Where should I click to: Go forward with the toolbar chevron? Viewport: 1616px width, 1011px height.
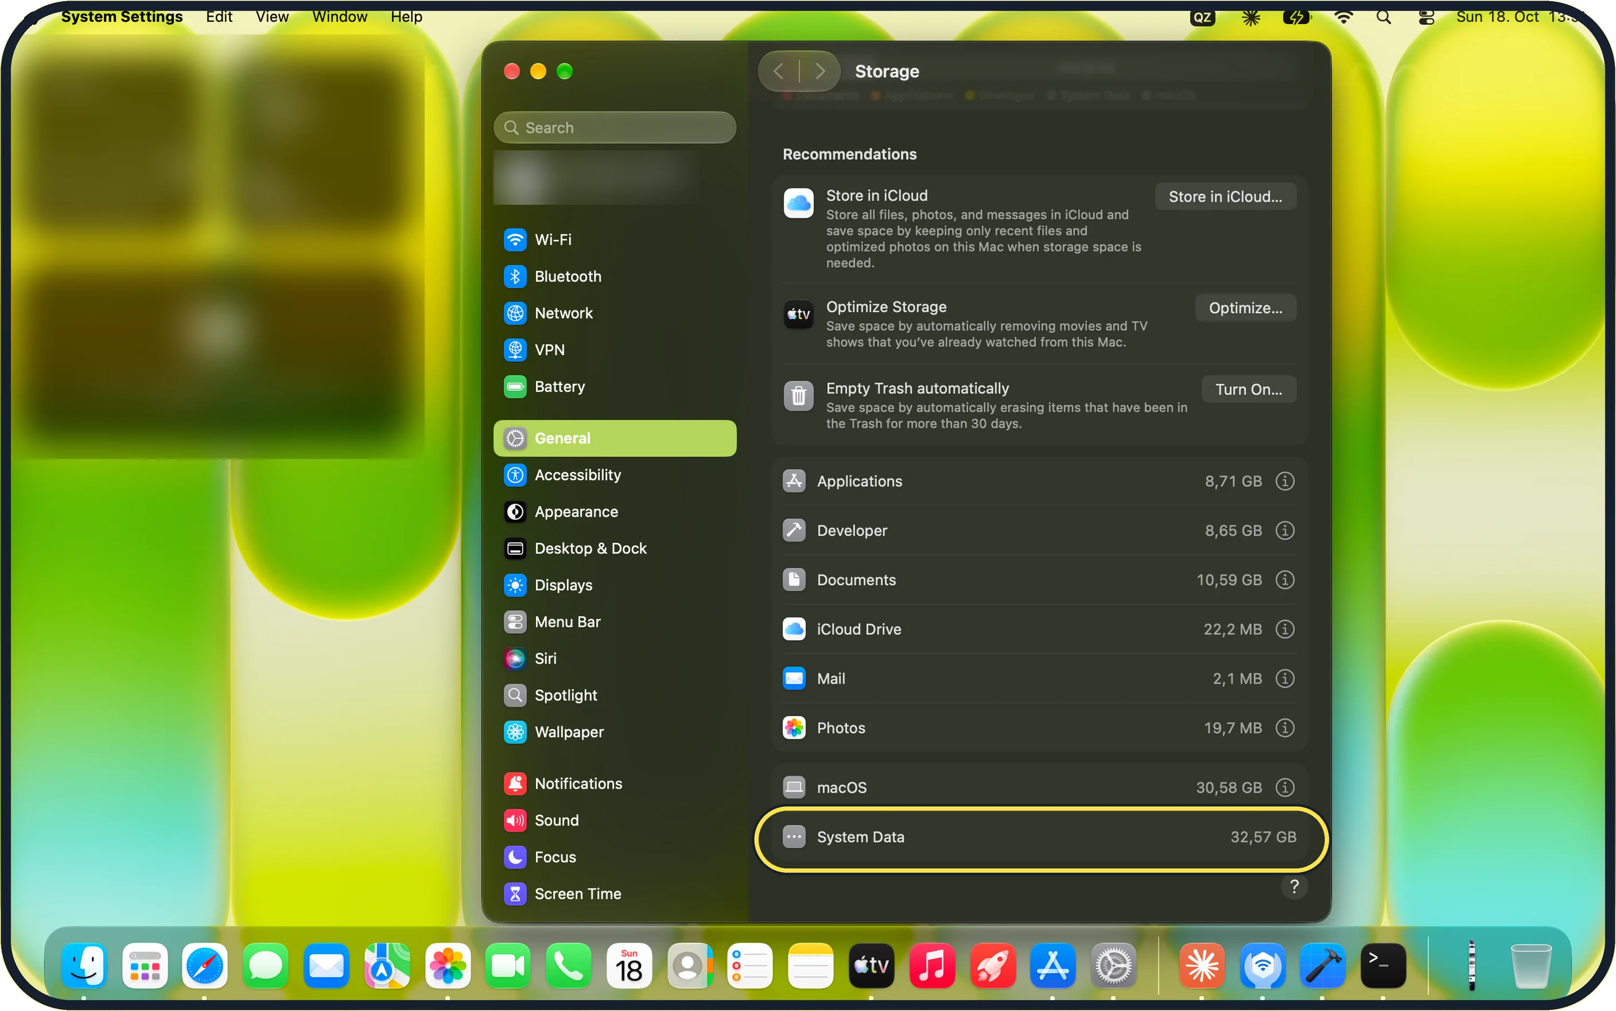(819, 71)
